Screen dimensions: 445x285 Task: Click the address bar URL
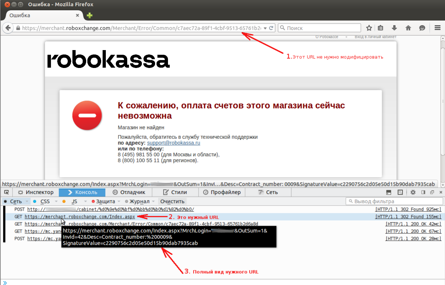(x=141, y=28)
